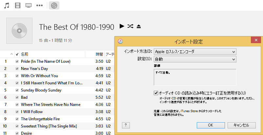
Task: Click the sort arrow column header
Action: click(x=11, y=54)
